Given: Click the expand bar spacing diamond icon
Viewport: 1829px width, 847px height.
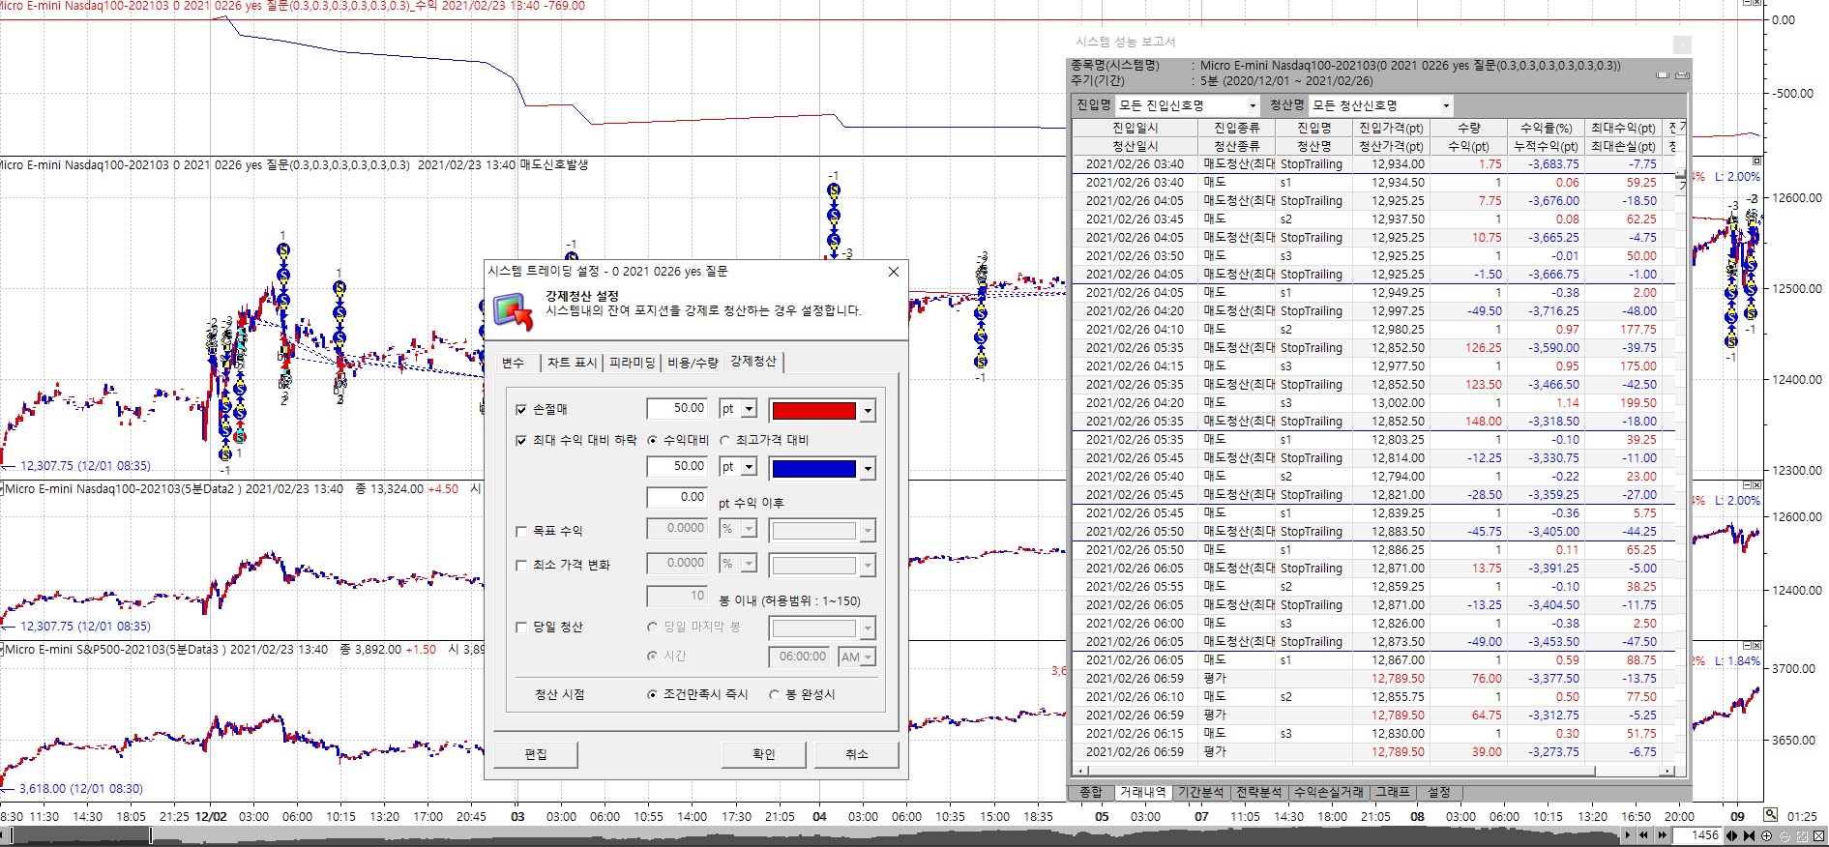Looking at the screenshot, I should click(x=1732, y=835).
